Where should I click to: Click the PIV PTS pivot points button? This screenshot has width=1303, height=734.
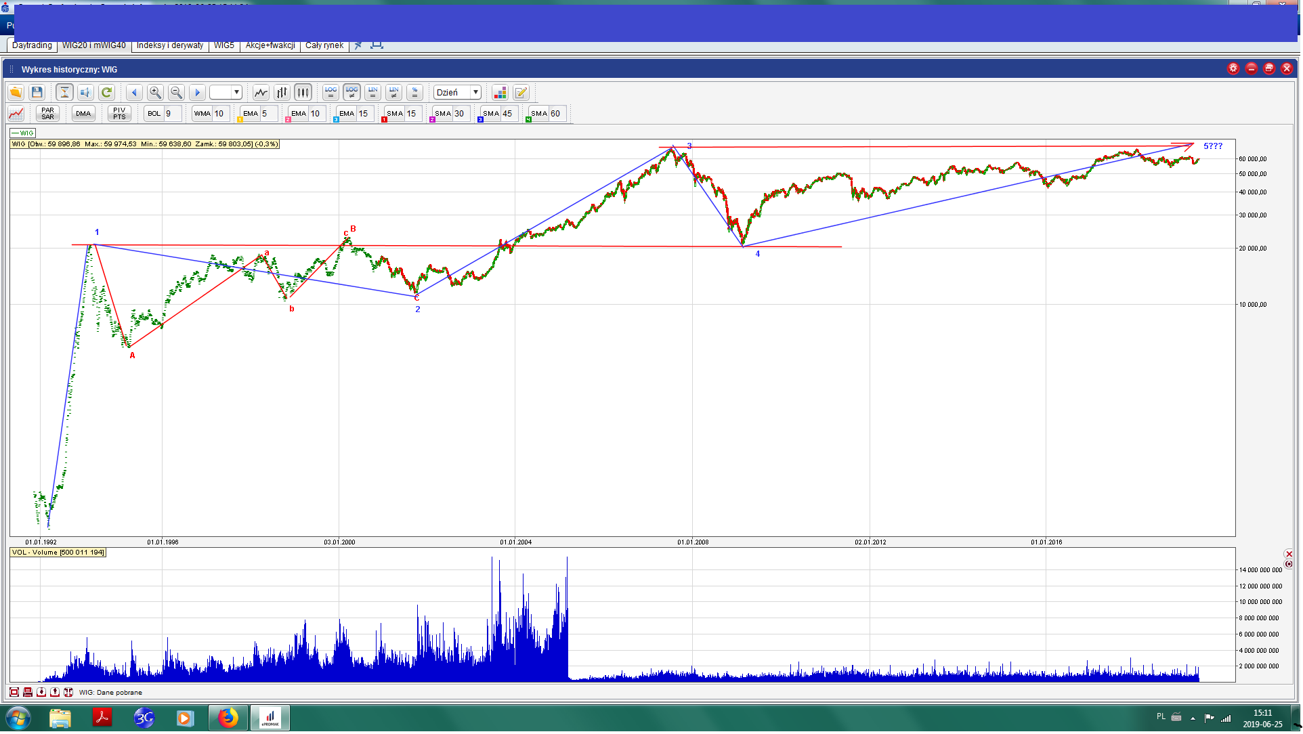coord(119,114)
